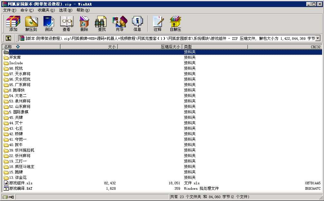Open the 查看 (View) tool
The width and height of the screenshot is (324, 201).
coord(67,23)
